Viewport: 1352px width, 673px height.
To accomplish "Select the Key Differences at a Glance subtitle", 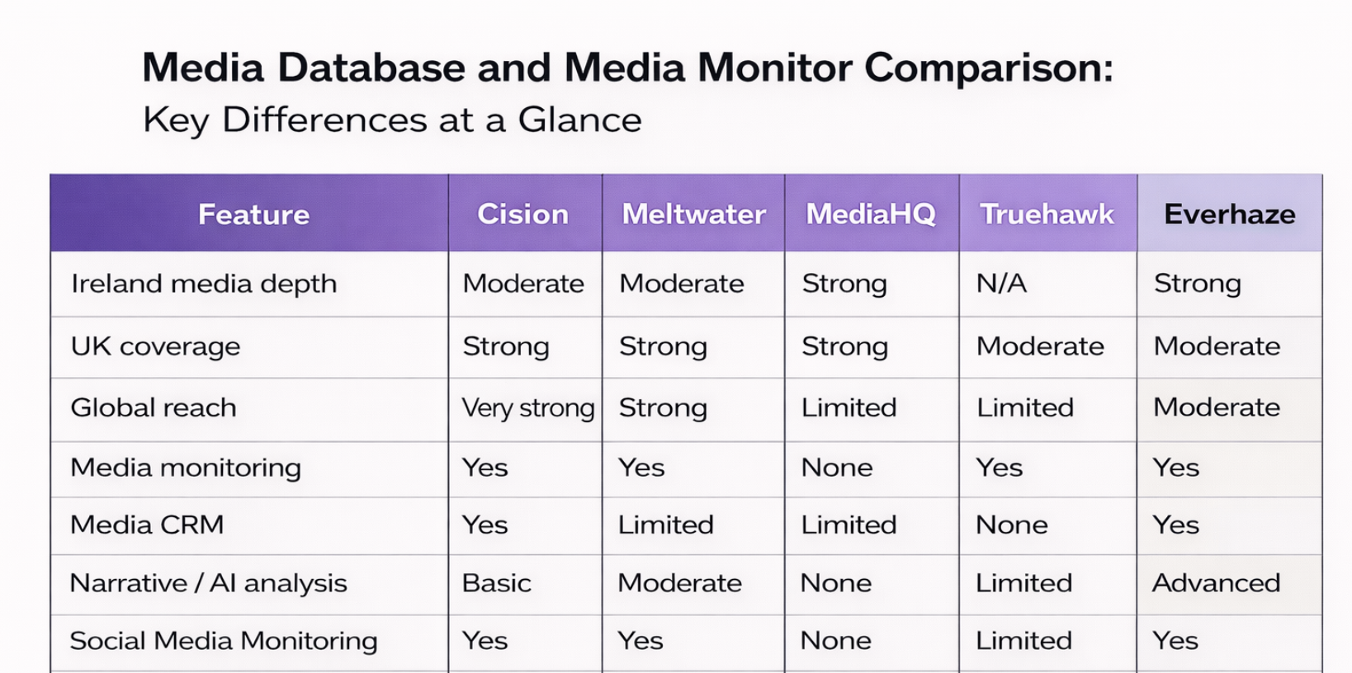I will tap(392, 120).
